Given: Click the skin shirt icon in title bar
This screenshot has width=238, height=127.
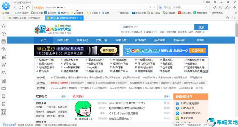Looking at the screenshot, I should tap(215, 2).
